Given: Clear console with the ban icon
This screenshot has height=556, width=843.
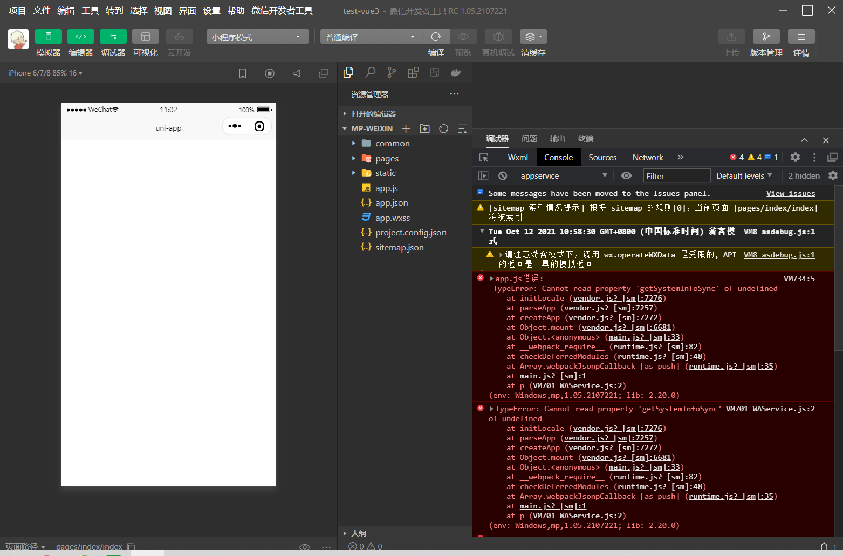Looking at the screenshot, I should coord(503,176).
